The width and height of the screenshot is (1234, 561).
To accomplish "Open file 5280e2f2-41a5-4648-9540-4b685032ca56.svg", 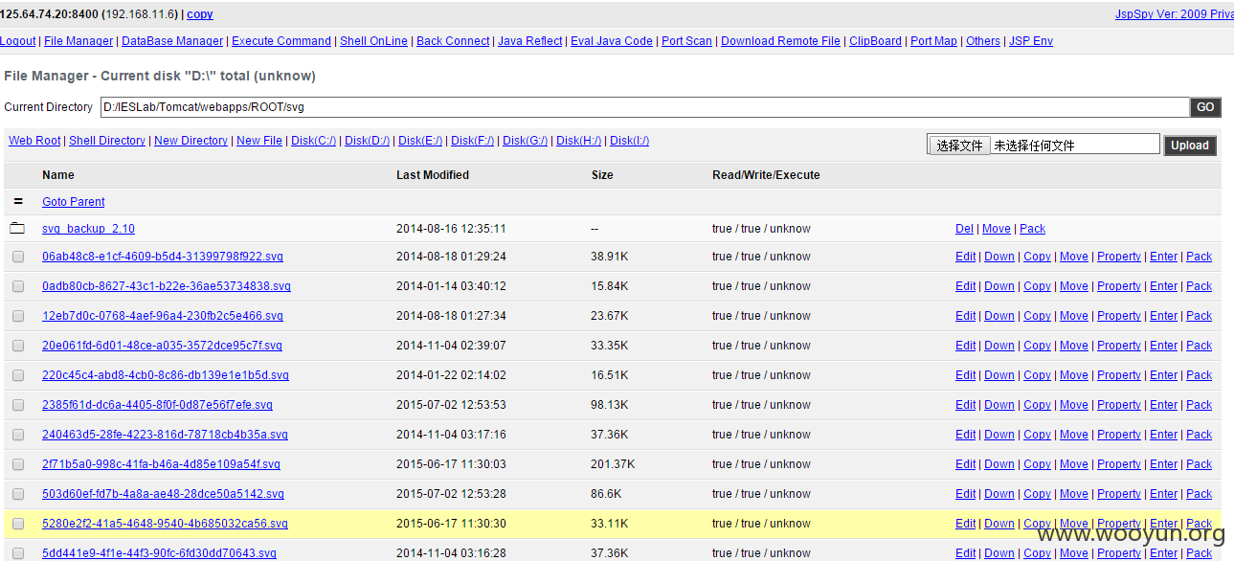I will click(165, 524).
